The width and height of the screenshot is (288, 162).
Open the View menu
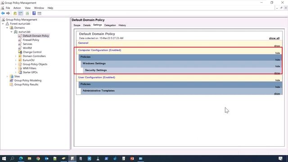point(28,8)
